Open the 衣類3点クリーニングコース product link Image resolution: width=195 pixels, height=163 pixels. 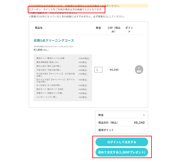(x=54, y=40)
